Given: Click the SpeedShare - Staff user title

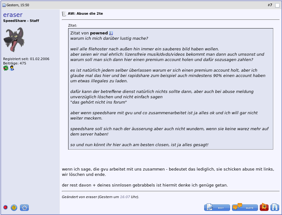Looking at the screenshot, I should coord(21,21).
